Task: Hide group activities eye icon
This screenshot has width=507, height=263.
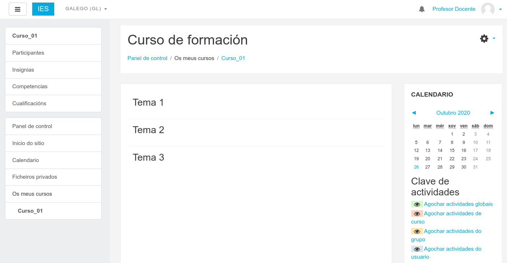Action: [x=417, y=232]
